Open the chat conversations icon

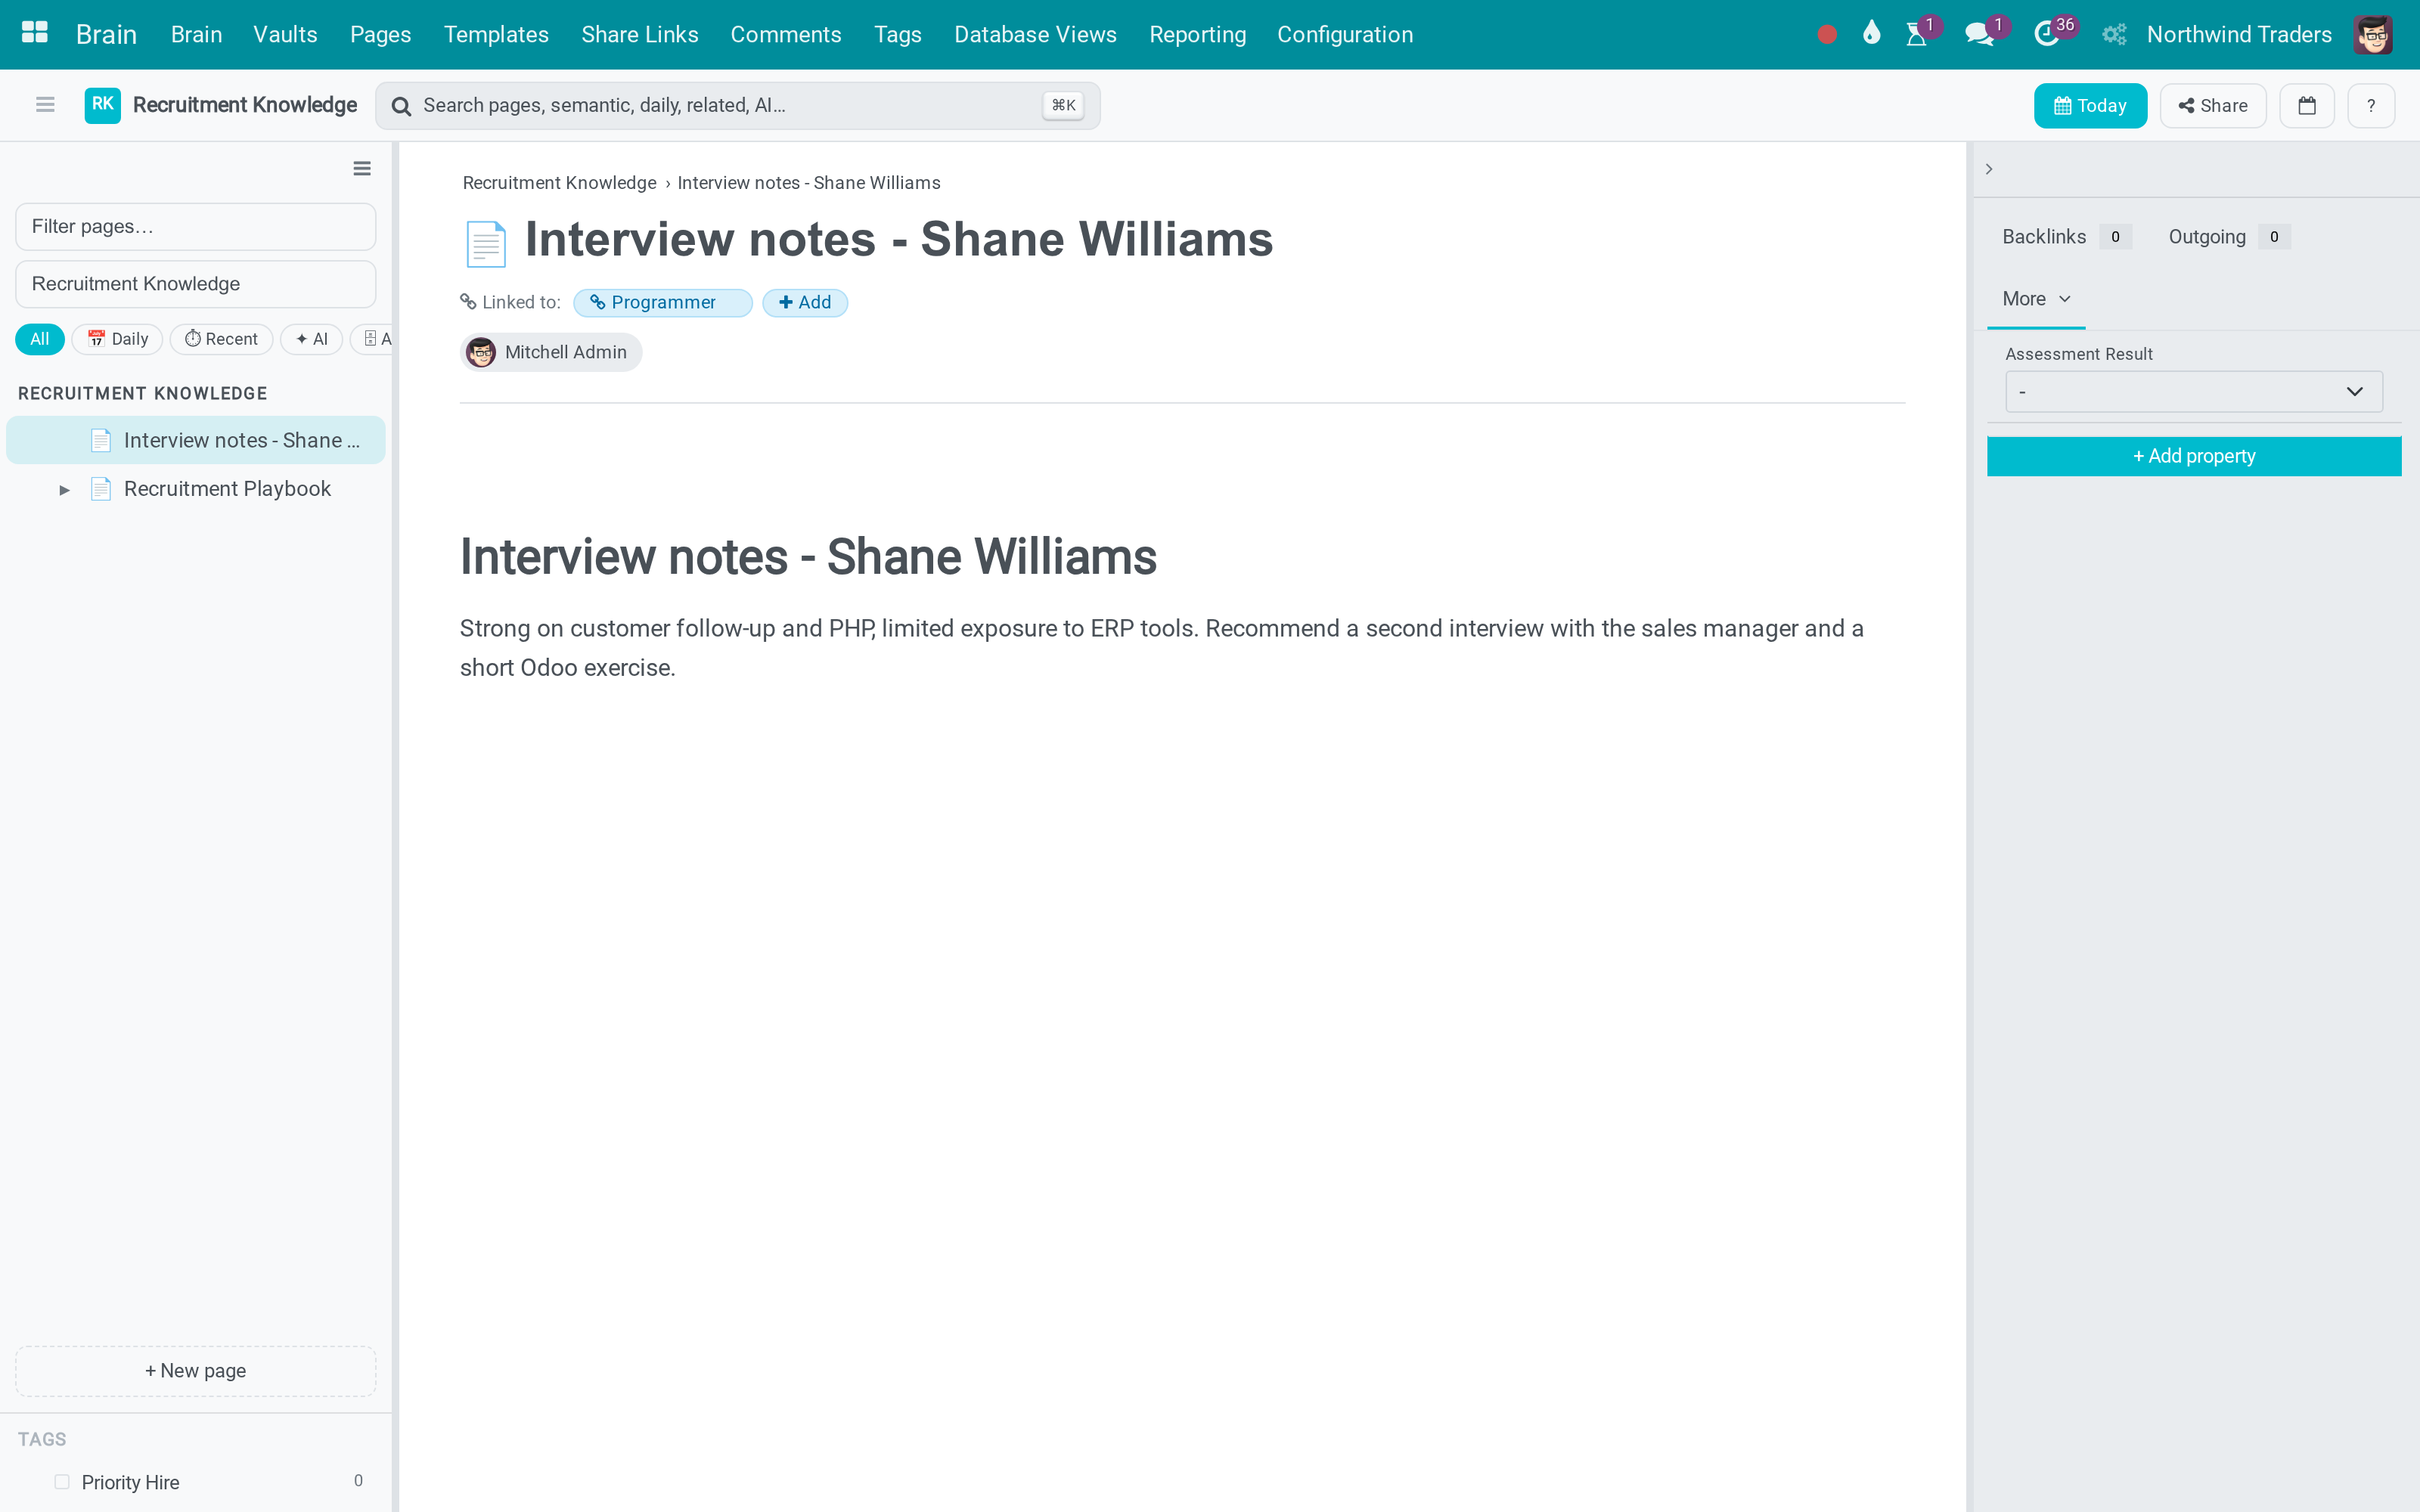click(x=1978, y=34)
